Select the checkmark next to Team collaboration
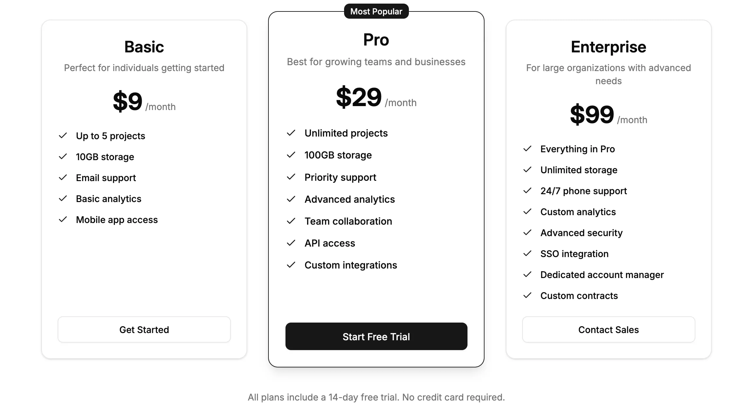The image size is (751, 410). [291, 221]
